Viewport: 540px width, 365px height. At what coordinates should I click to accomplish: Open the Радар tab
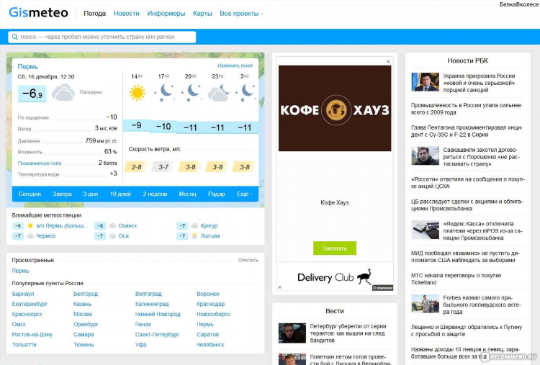(x=216, y=194)
